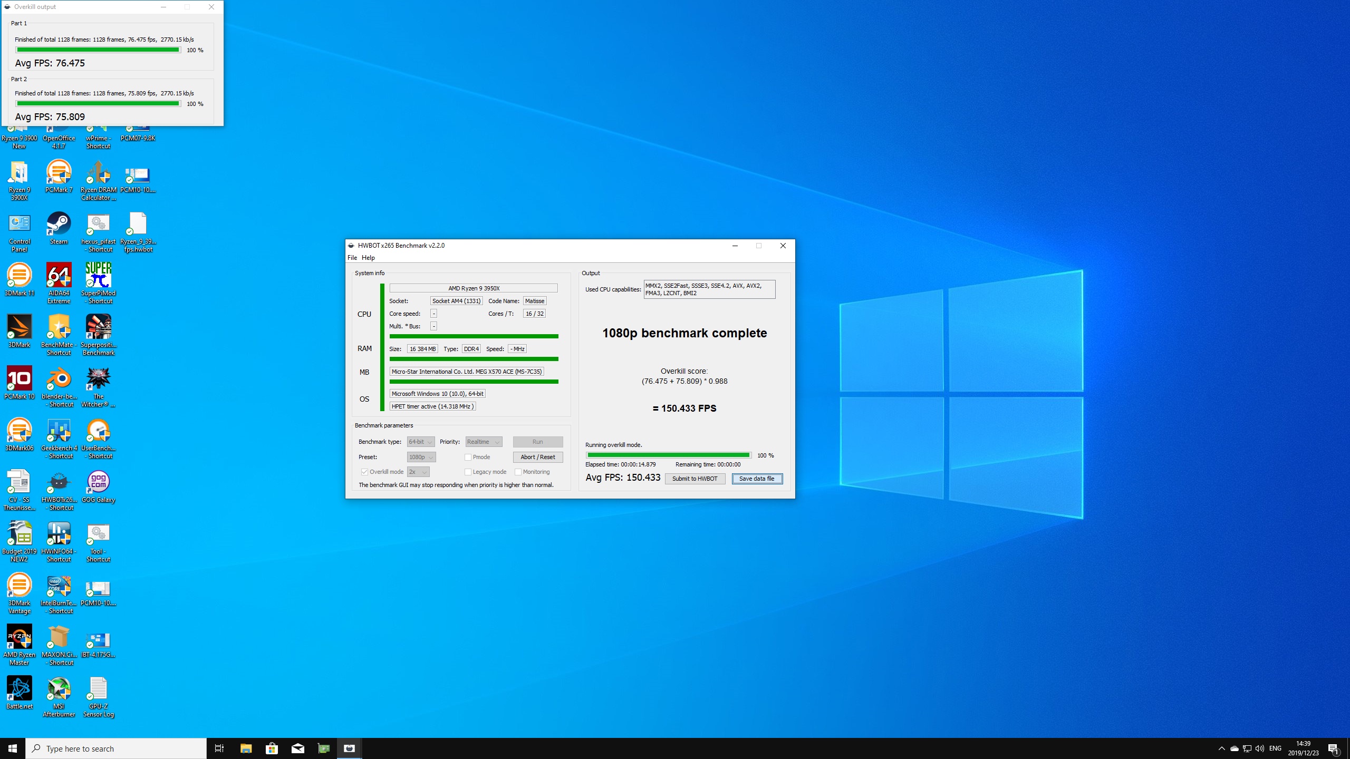The image size is (1350, 759).
Task: Select the MSI Afterburner desktop icon
Action: point(59,697)
